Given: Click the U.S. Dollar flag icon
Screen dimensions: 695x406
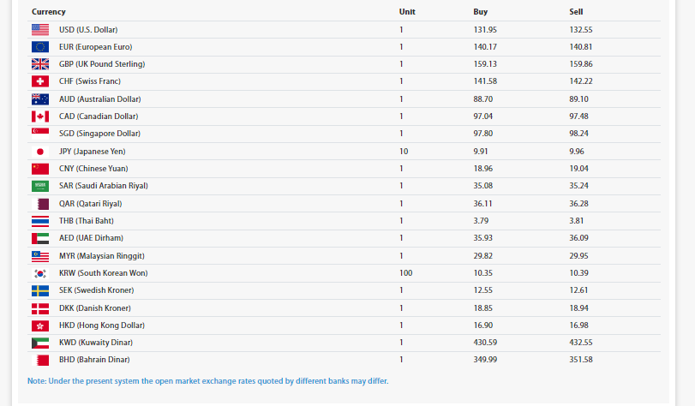Looking at the screenshot, I should (x=40, y=29).
